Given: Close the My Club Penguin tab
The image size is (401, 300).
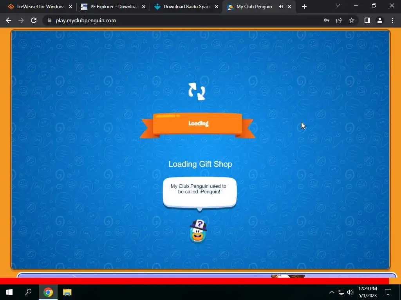Looking at the screenshot, I should (289, 7).
